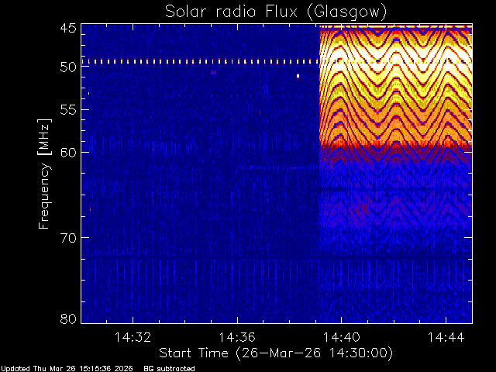Click the bright white spot near 51 MHz
Viewport: 496px width, 372px height.
298,76
